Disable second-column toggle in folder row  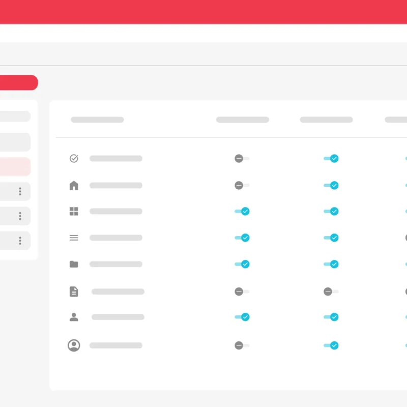[x=331, y=264]
